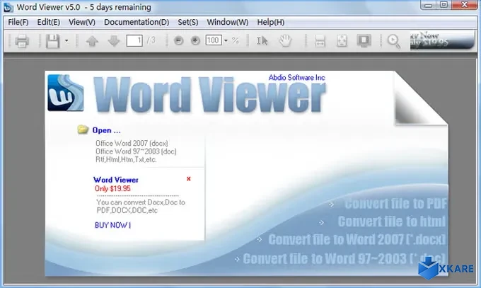Open the Documentation(D) menu
The height and width of the screenshot is (288, 481).
[137, 22]
